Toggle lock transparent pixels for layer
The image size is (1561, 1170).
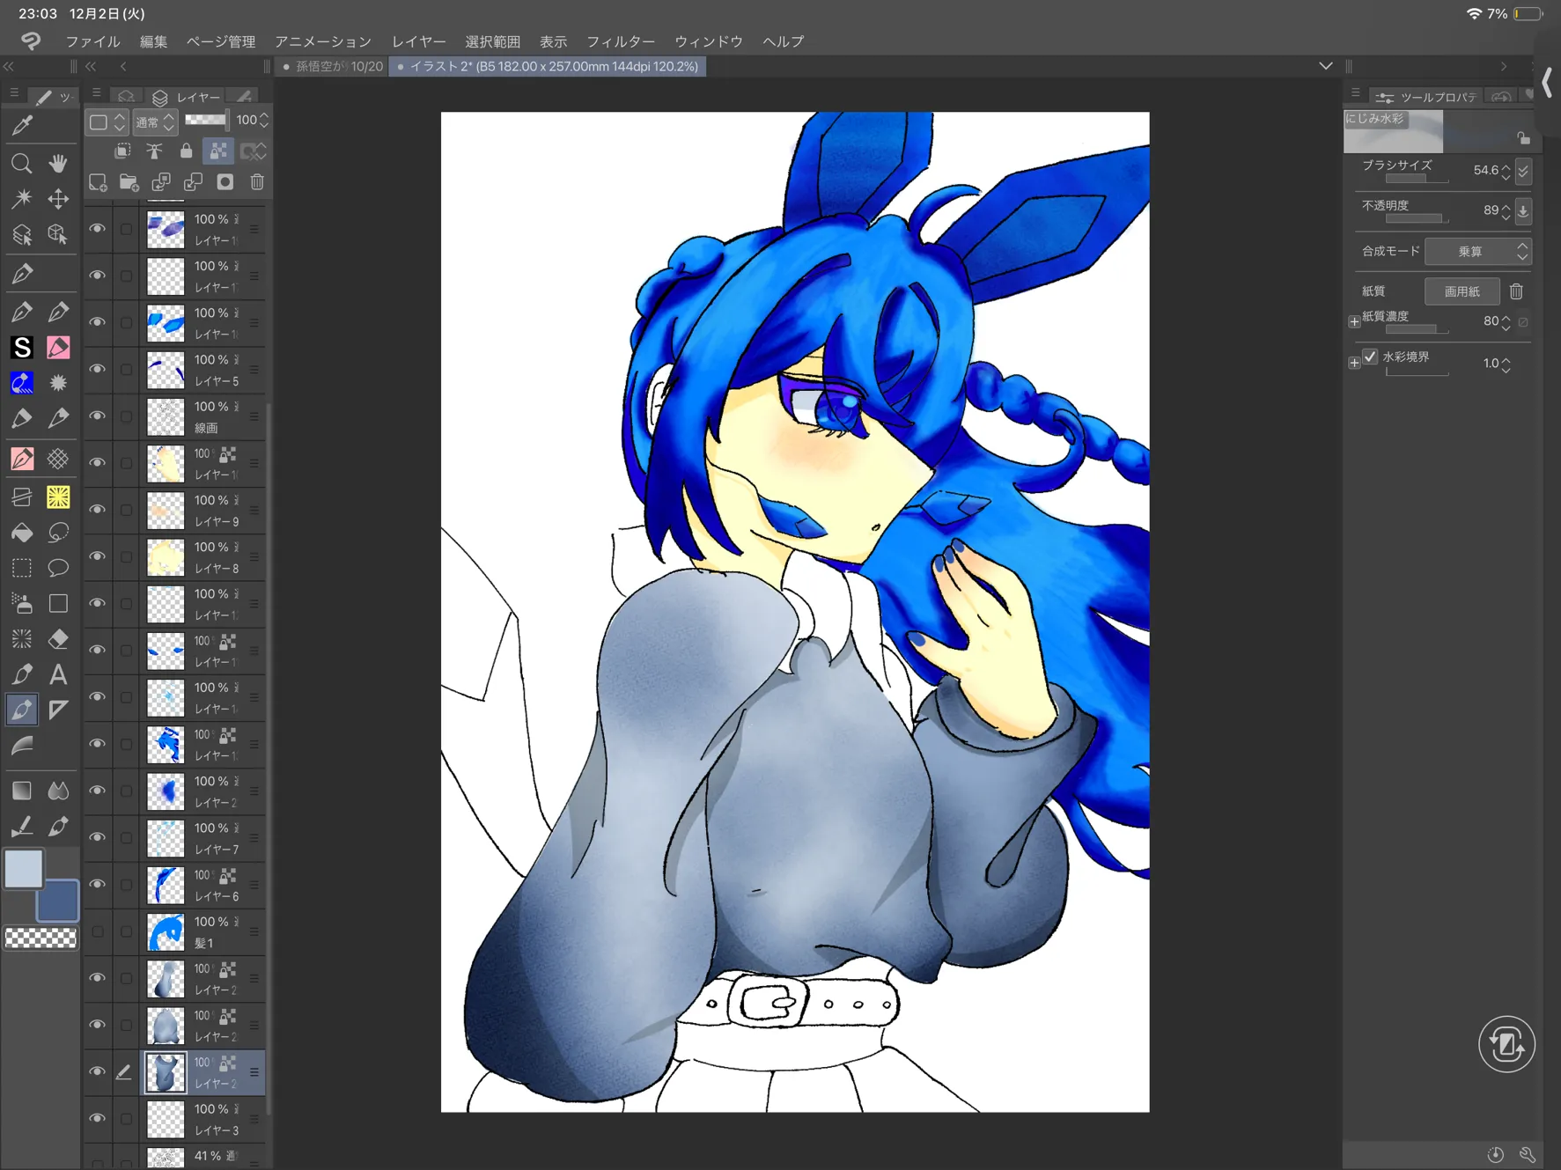point(218,151)
